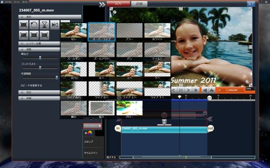This screenshot has height=168, width=270.
Task: Click the middle layout icon in second transform row
Action: click(x=34, y=35)
